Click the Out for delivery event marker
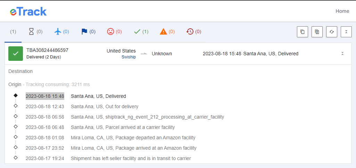 15,106
